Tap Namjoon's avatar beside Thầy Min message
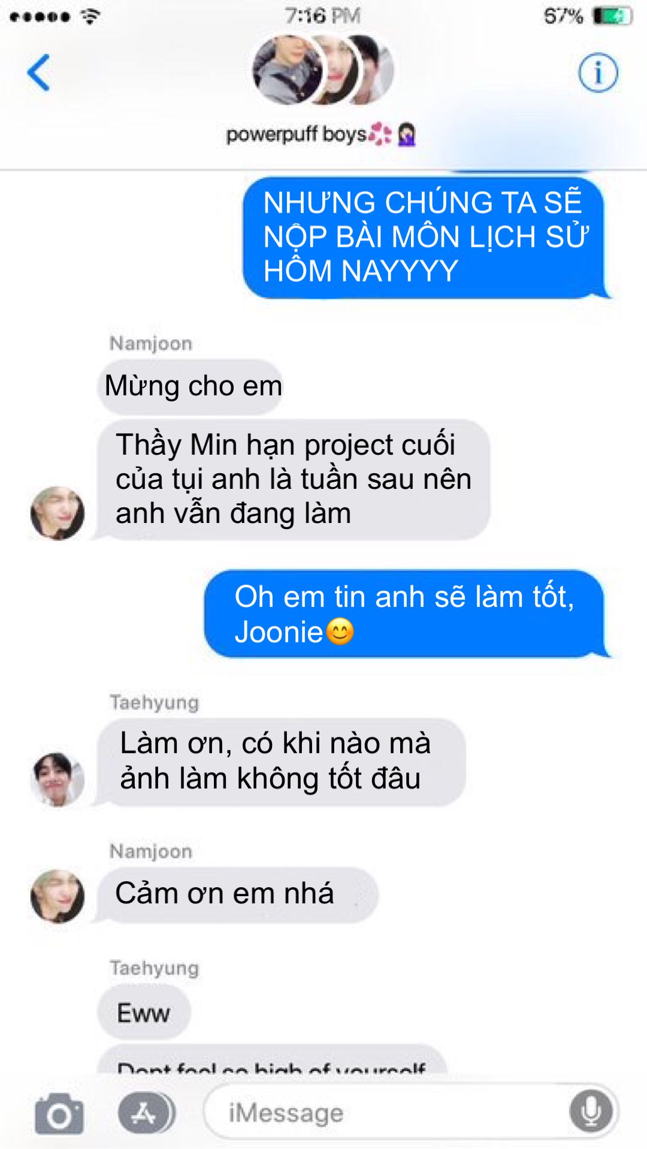Viewport: 647px width, 1149px height. [x=58, y=513]
